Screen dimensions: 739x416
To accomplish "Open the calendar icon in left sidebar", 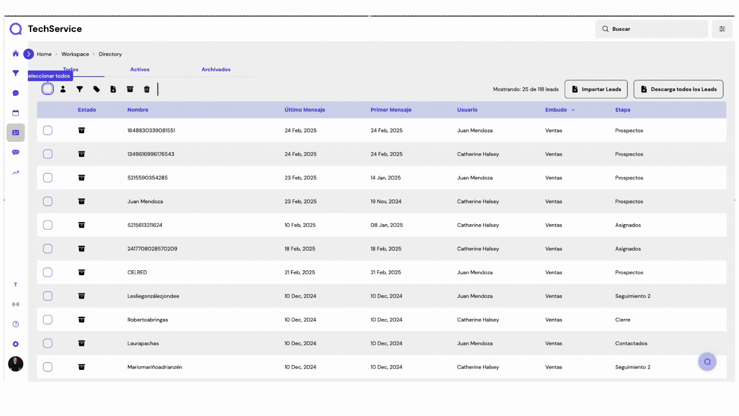I will tap(16, 113).
